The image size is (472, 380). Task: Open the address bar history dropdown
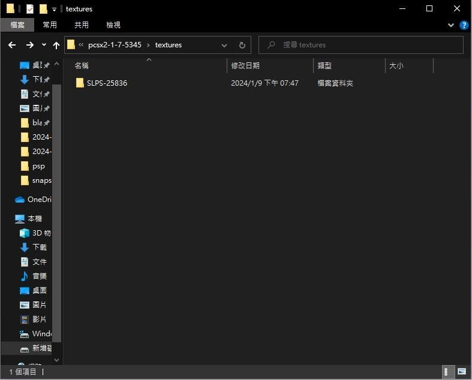tap(224, 45)
